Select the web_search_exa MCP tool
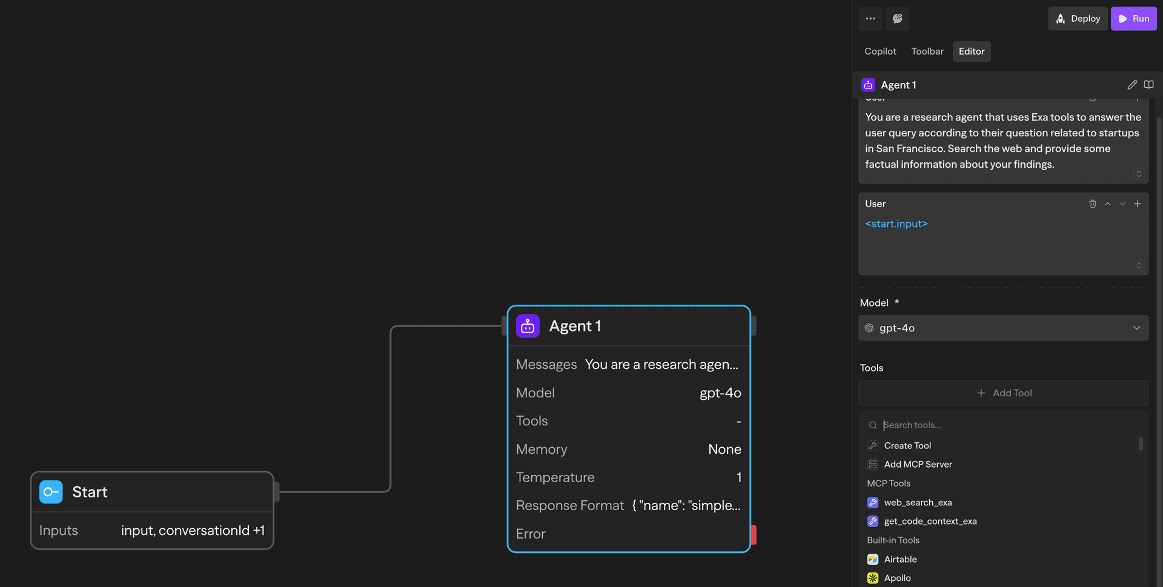Viewport: 1163px width, 587px height. click(x=918, y=502)
